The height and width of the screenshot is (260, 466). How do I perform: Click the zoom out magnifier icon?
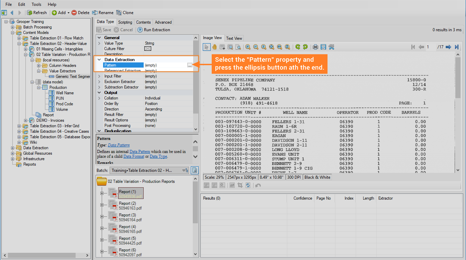point(256,47)
